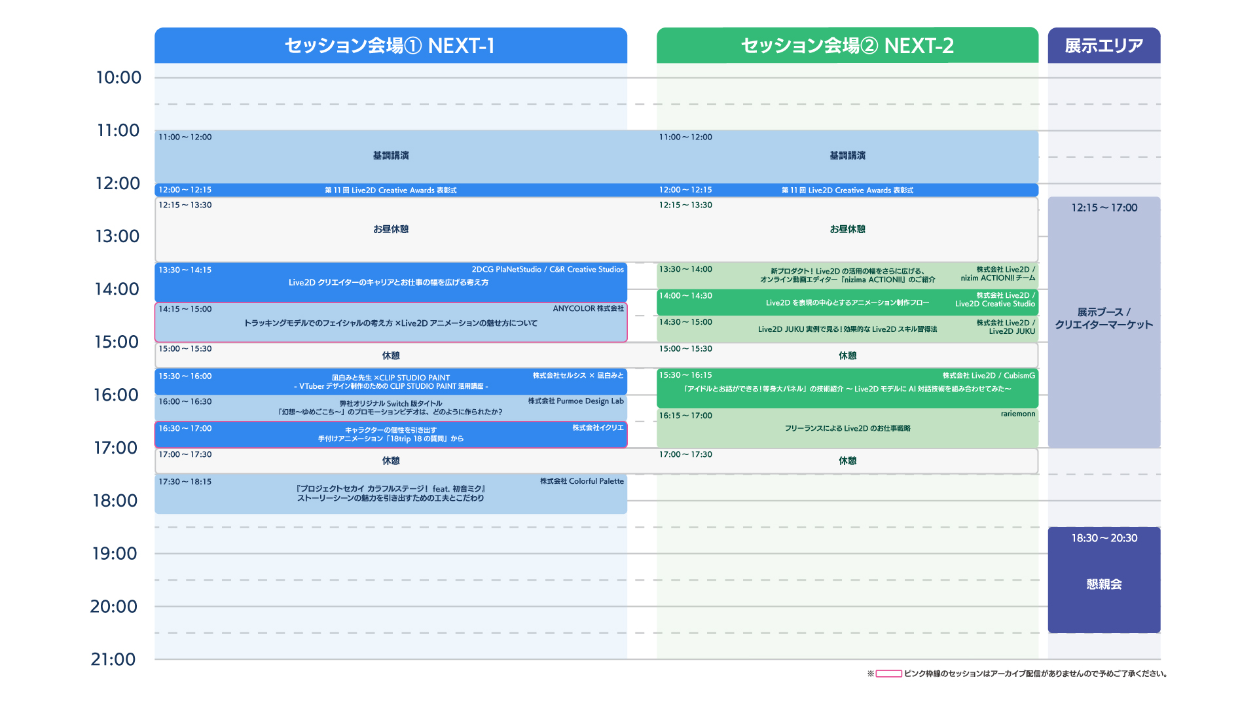Click the 17:30~18:15 time label
This screenshot has width=1257, height=707.
coord(185,482)
